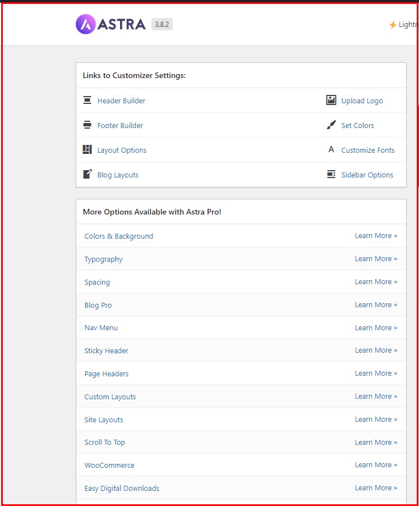Open the Scroll To Top option
The height and width of the screenshot is (506, 419).
click(105, 443)
